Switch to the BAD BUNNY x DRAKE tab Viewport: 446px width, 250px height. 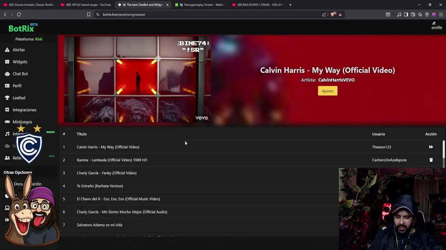(x=257, y=5)
